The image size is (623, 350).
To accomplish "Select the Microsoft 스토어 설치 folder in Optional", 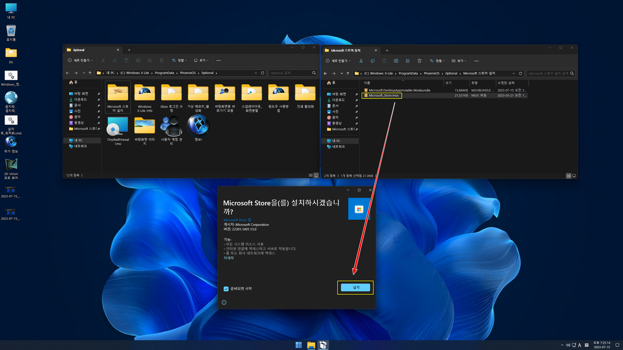I will pyautogui.click(x=118, y=97).
